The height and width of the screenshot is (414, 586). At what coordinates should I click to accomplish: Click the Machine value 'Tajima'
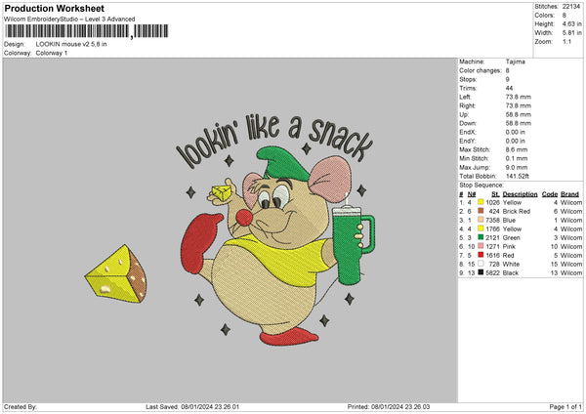coord(516,62)
